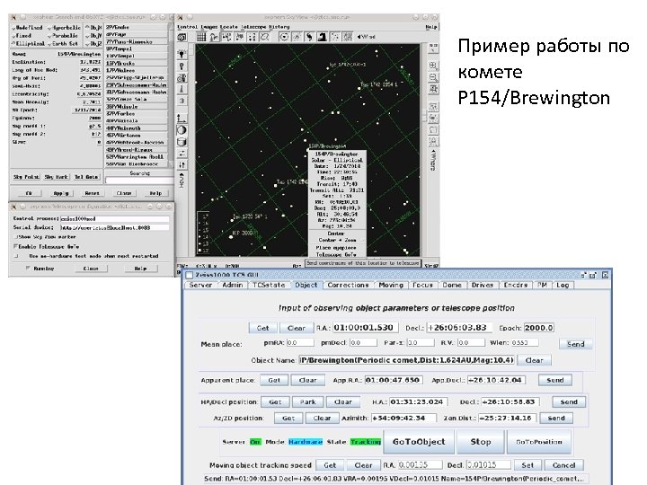Select 2P/Encke in the comet list
Viewport: 647px width, 485px height.
point(137,27)
